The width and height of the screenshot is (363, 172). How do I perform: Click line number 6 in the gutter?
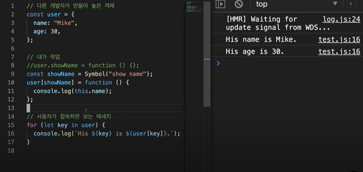pyautogui.click(x=12, y=48)
